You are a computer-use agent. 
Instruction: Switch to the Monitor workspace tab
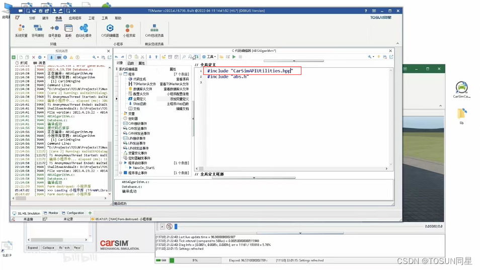pos(51,213)
